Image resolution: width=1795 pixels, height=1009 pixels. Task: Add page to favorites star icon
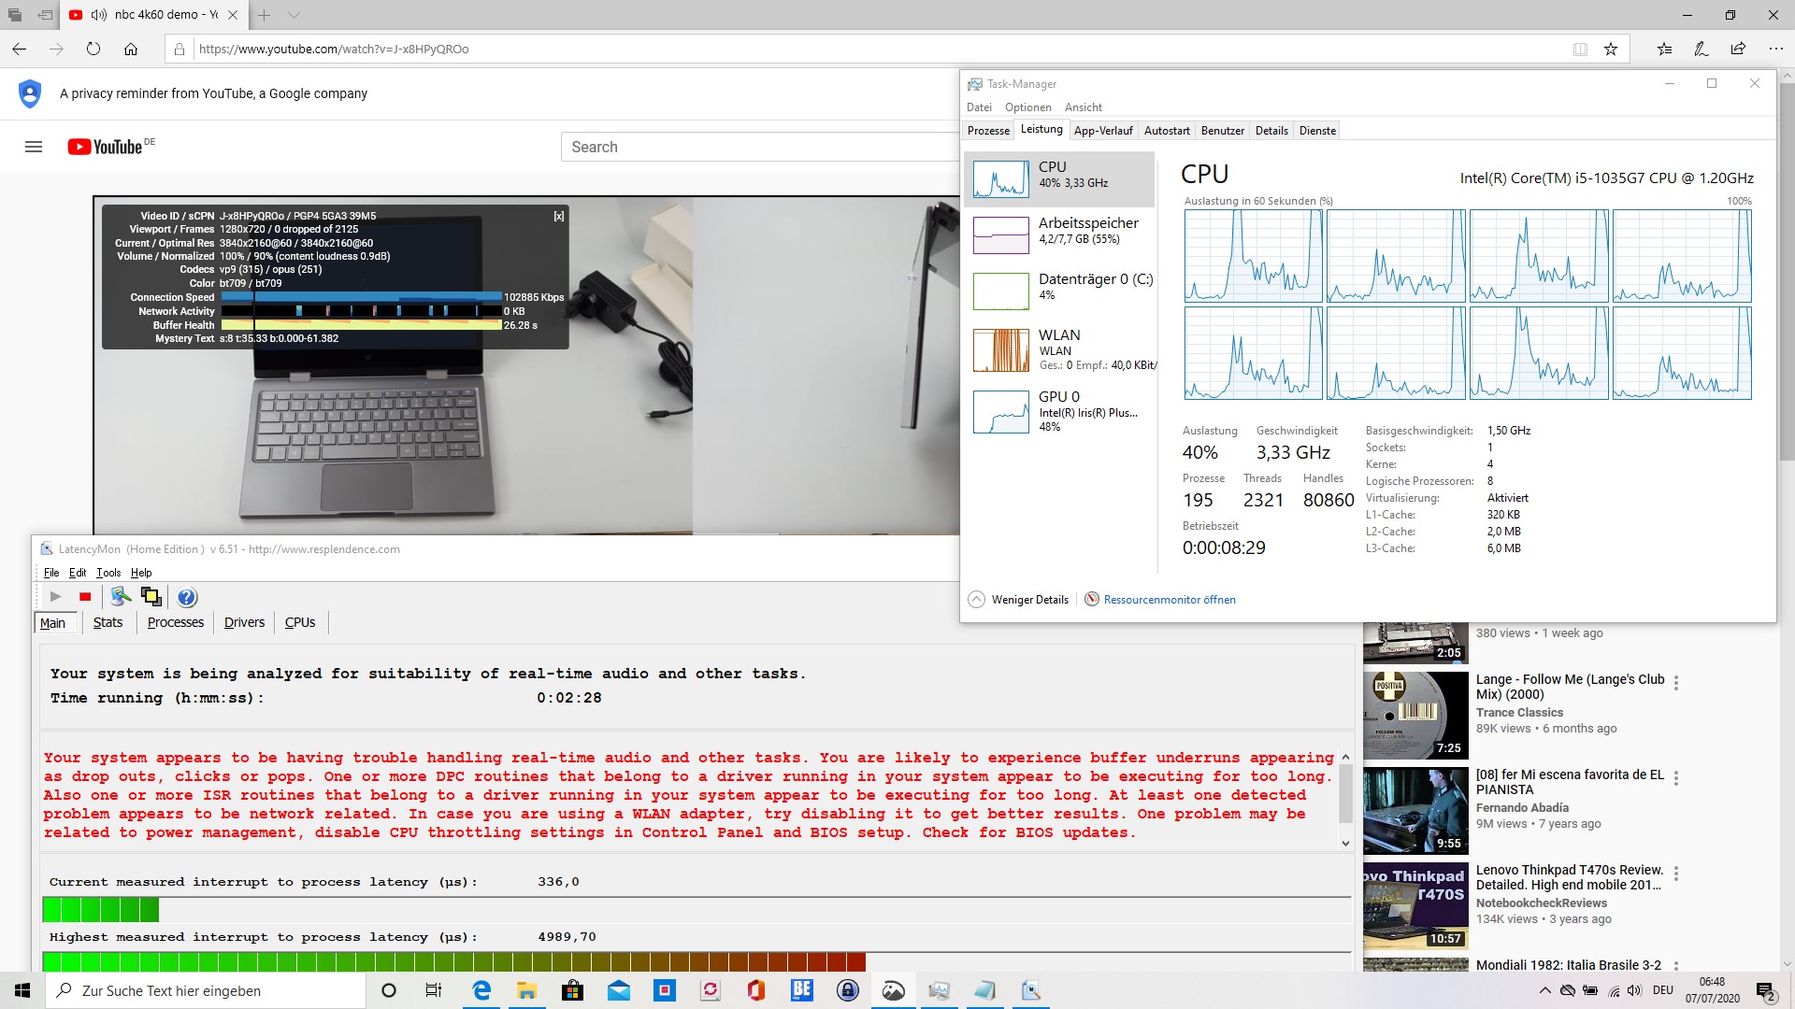(x=1611, y=50)
